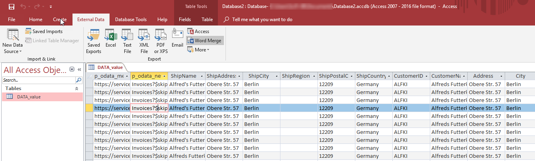Open the More export dropdown

[x=198, y=50]
